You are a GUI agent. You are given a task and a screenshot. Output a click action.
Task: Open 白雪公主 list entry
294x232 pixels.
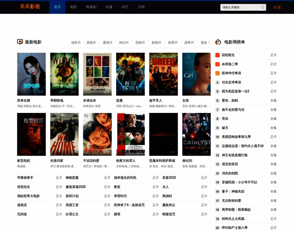(x=72, y=214)
